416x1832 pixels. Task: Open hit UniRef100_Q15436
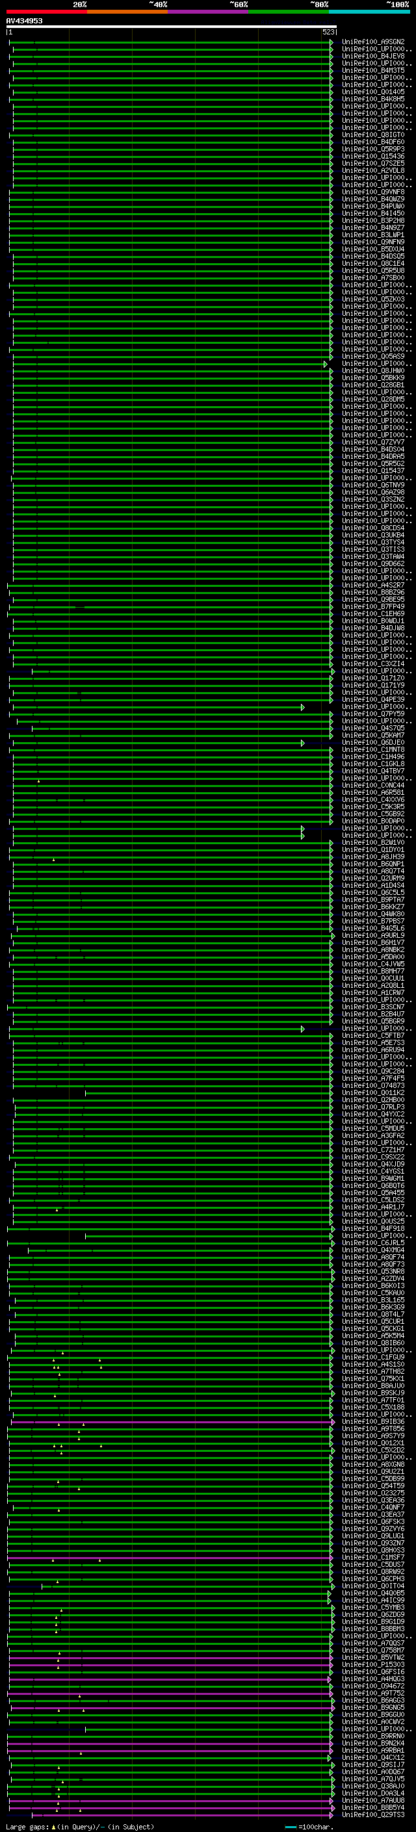tap(373, 157)
